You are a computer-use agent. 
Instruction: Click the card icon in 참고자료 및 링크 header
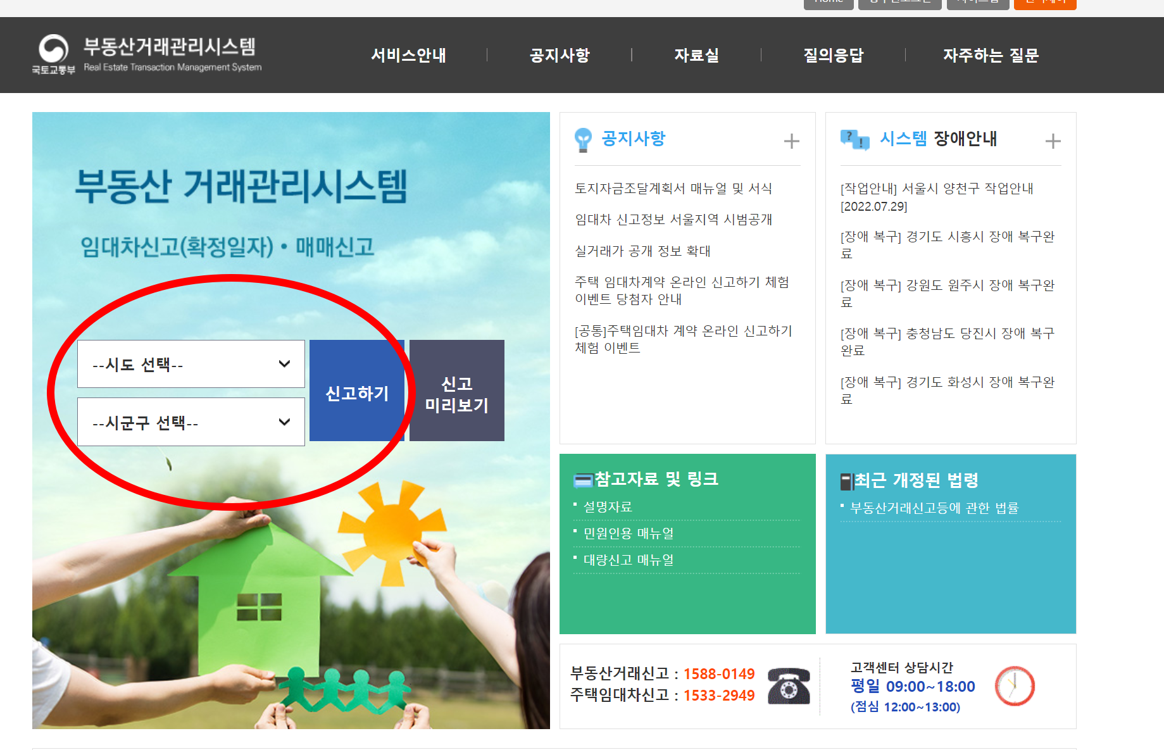click(584, 479)
